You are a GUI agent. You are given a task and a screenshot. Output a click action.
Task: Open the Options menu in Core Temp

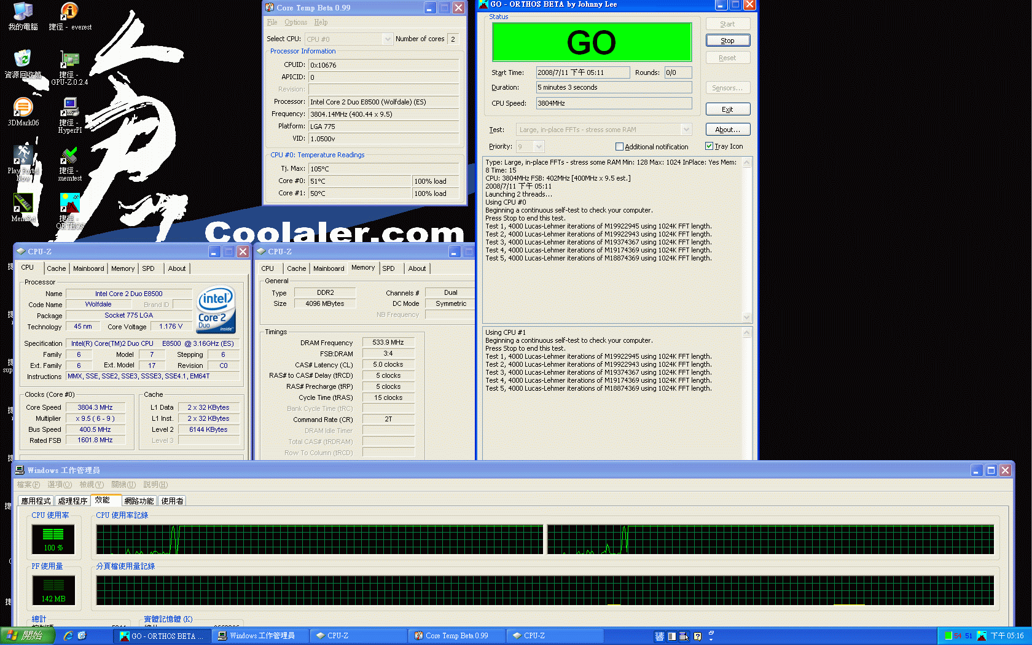(x=295, y=22)
